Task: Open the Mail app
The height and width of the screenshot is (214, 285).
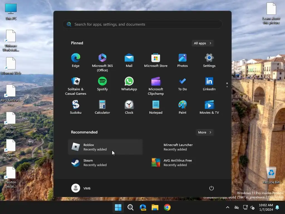Action: coord(129,60)
